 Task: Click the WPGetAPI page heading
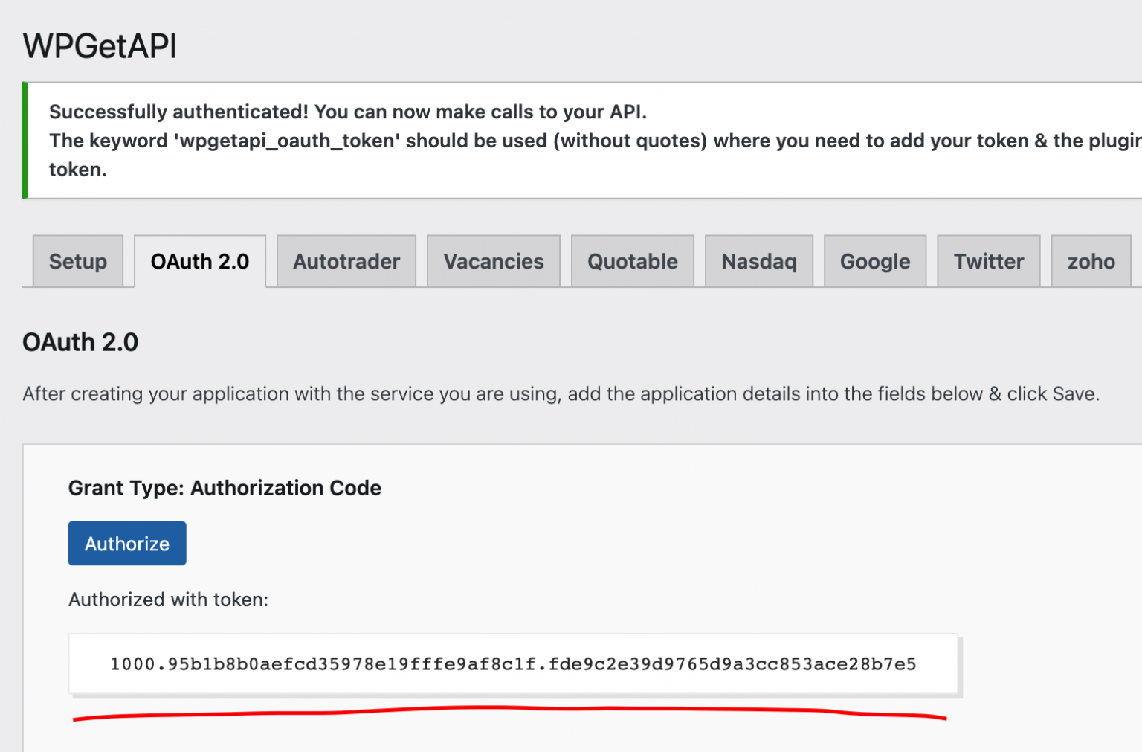[100, 45]
